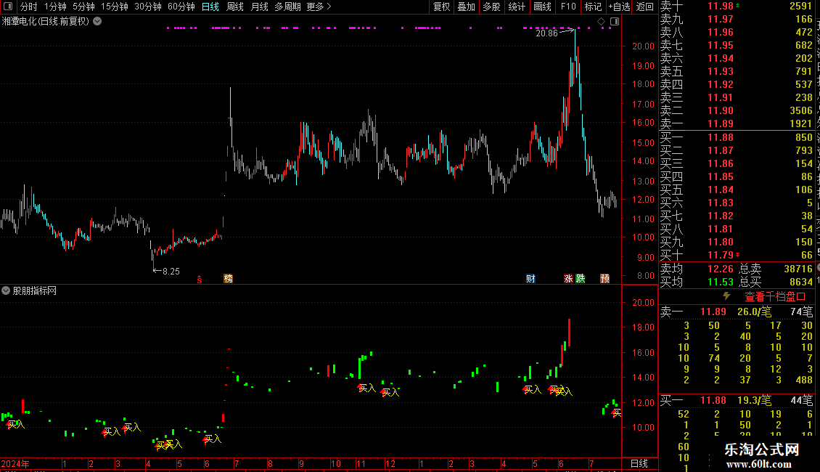Click the red 涨 marker icon
The height and width of the screenshot is (472, 820).
pos(568,278)
